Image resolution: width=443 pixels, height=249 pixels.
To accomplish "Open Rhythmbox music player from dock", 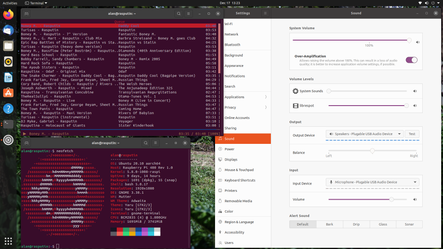I will pos(8,61).
